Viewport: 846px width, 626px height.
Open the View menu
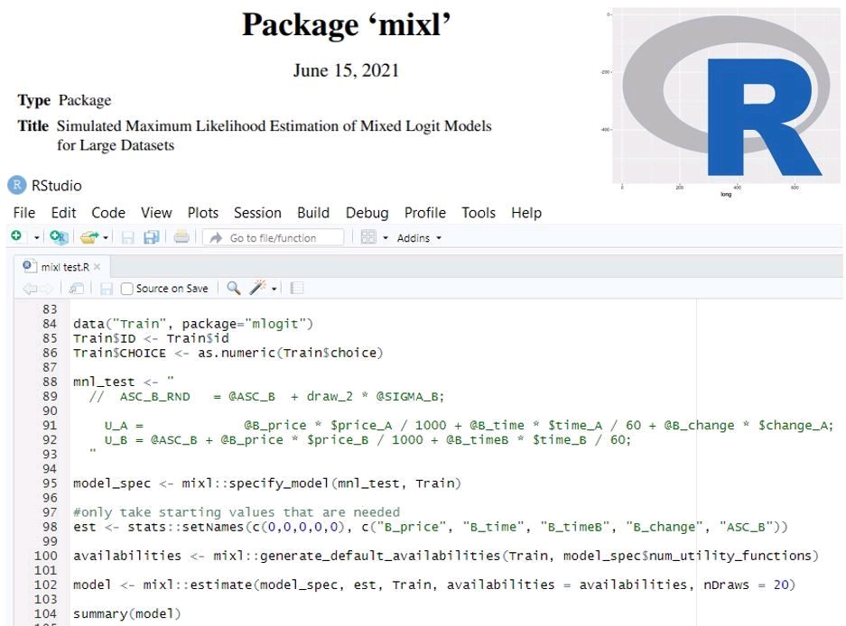(156, 213)
